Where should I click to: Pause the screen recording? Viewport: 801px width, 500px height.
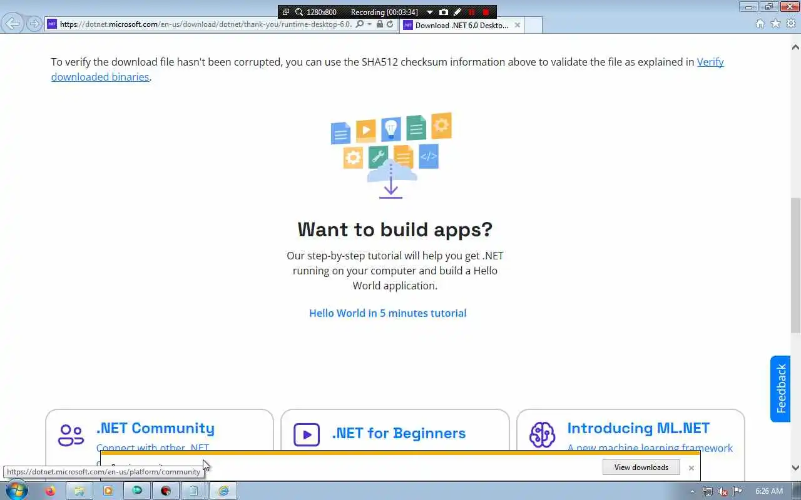(x=472, y=12)
